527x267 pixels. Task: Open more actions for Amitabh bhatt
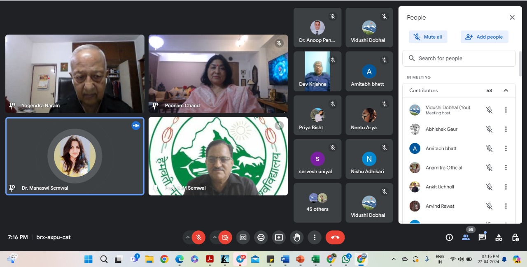pyautogui.click(x=506, y=149)
